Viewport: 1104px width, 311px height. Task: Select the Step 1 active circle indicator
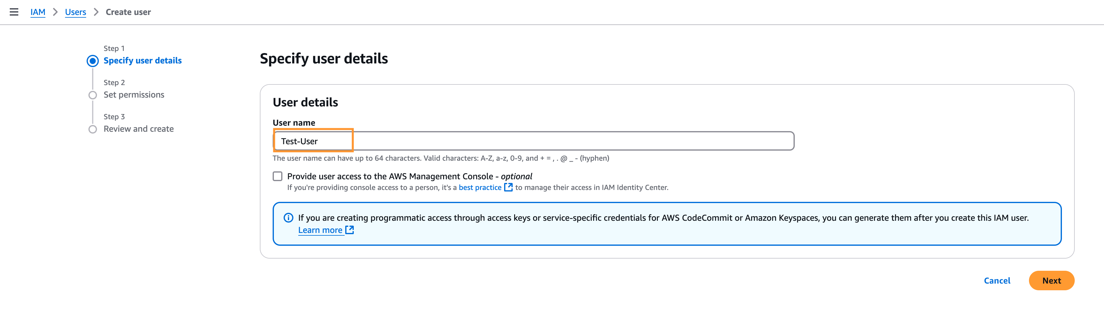pos(93,61)
